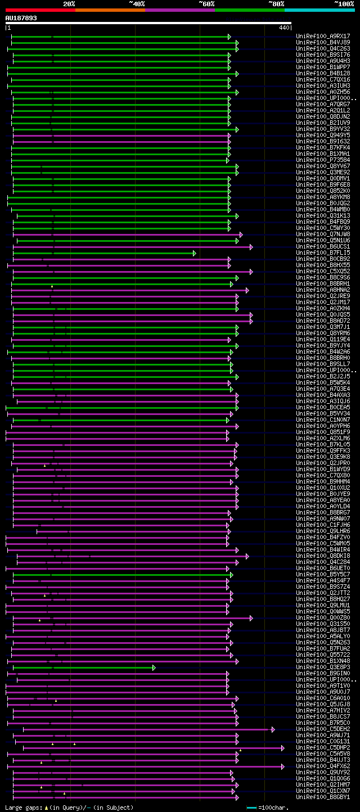Click the short green UniRef100_Q3E8P3 alignment bar

click(84, 667)
